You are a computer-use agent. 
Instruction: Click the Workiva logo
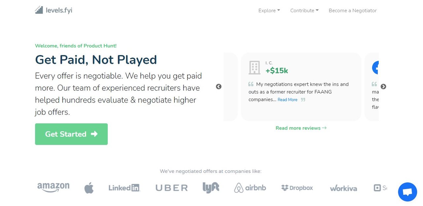point(343,188)
